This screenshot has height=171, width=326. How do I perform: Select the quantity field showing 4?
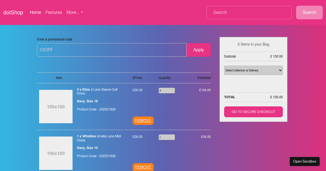(x=167, y=90)
